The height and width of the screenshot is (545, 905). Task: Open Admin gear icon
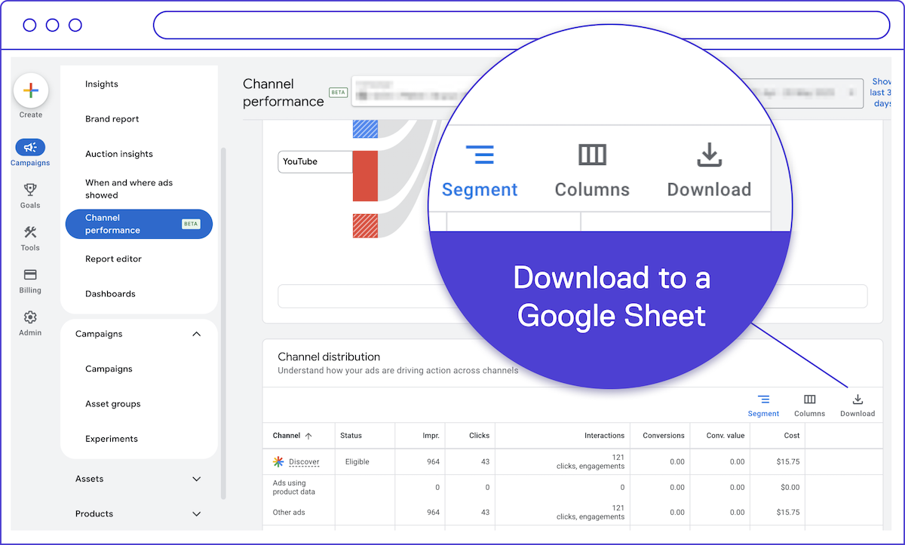[30, 317]
